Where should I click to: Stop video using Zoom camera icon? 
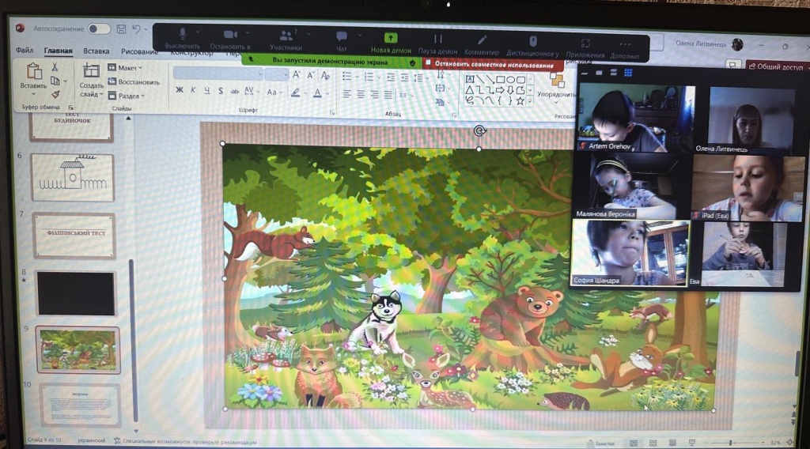click(x=230, y=36)
